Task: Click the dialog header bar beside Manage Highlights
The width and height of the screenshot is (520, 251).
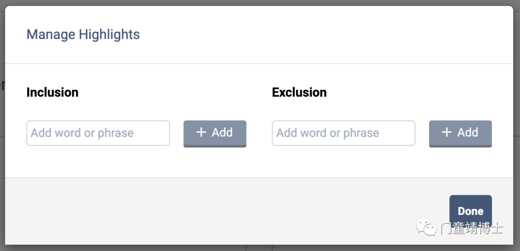Action: point(313,35)
